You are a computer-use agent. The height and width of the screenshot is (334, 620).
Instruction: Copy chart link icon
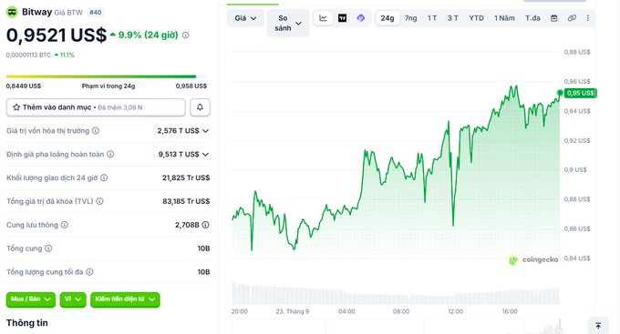572,18
